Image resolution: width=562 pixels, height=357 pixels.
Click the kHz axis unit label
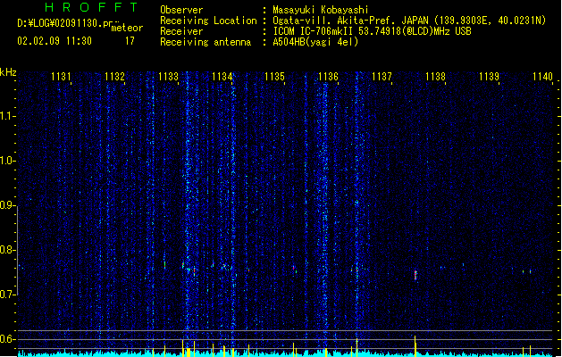click(x=8, y=72)
